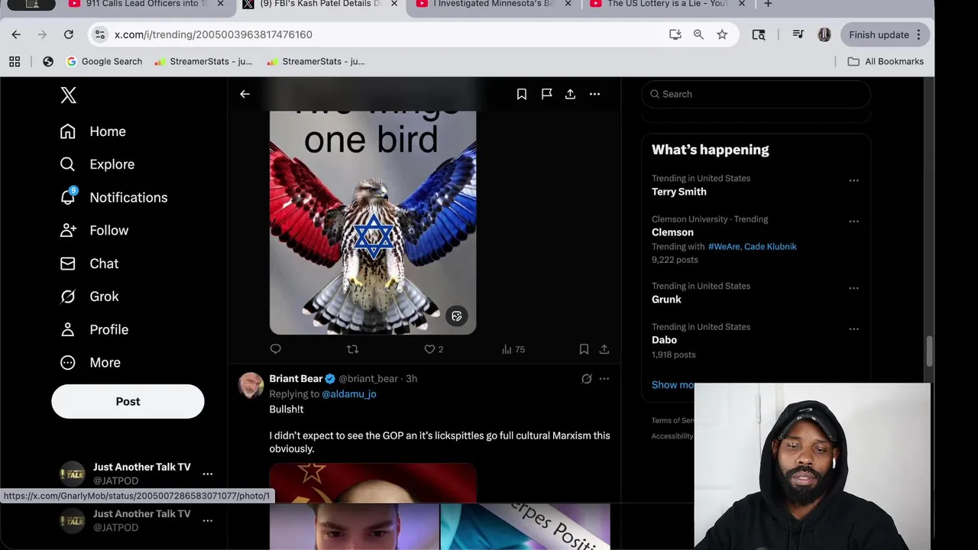Repost the bird image post
The image size is (978, 550).
point(352,349)
